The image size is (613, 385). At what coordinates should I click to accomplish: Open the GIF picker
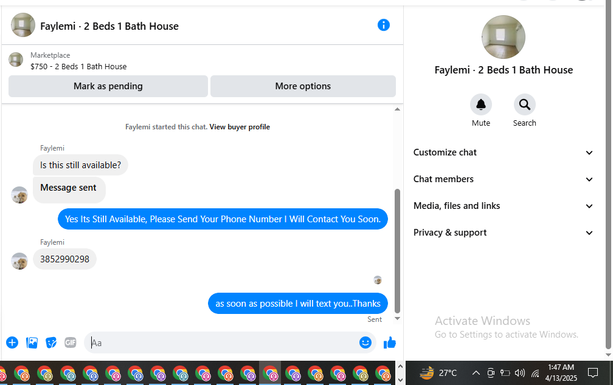pyautogui.click(x=71, y=342)
